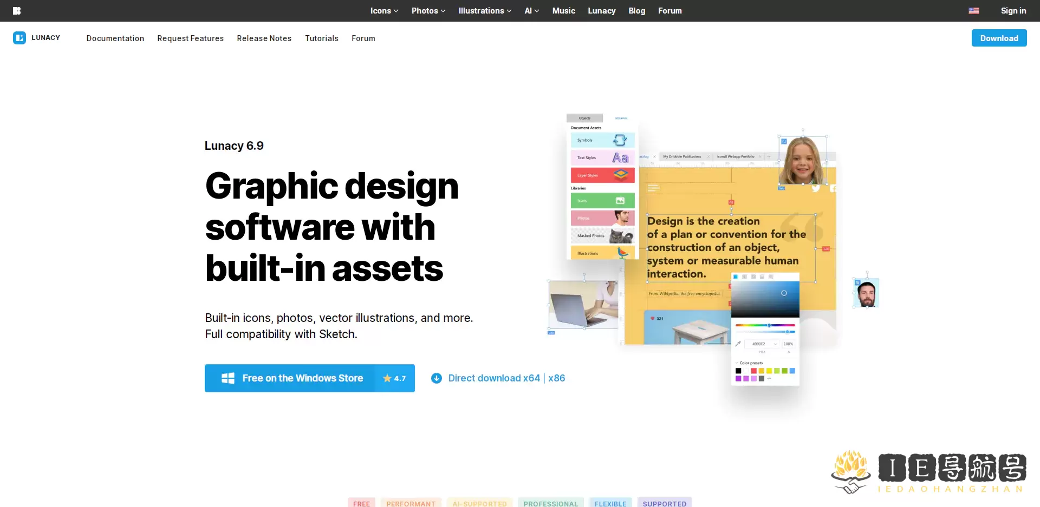Click the white hamburger menu icon on mockup
The width and height of the screenshot is (1040, 507).
[x=654, y=188]
